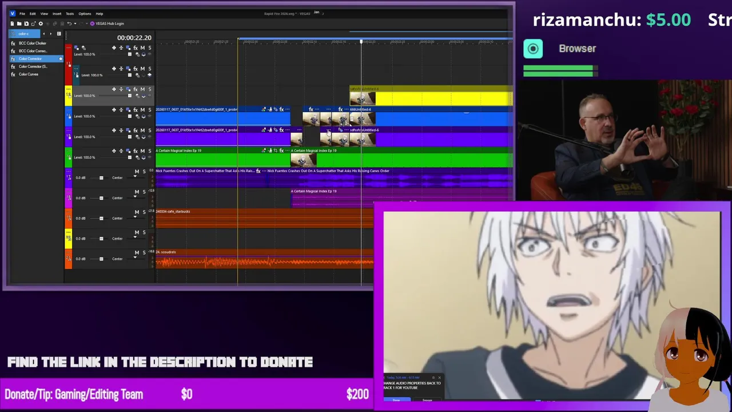Open pan dropdown on scoudrels track
732x412 pixels.
(x=135, y=259)
